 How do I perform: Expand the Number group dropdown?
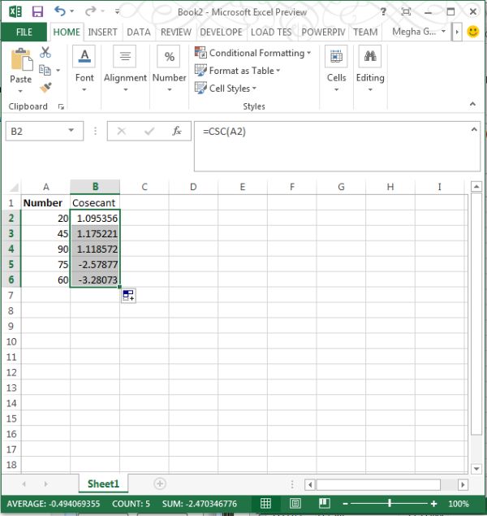pyautogui.click(x=170, y=89)
